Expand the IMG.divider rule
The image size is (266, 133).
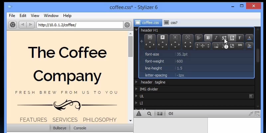(136, 89)
